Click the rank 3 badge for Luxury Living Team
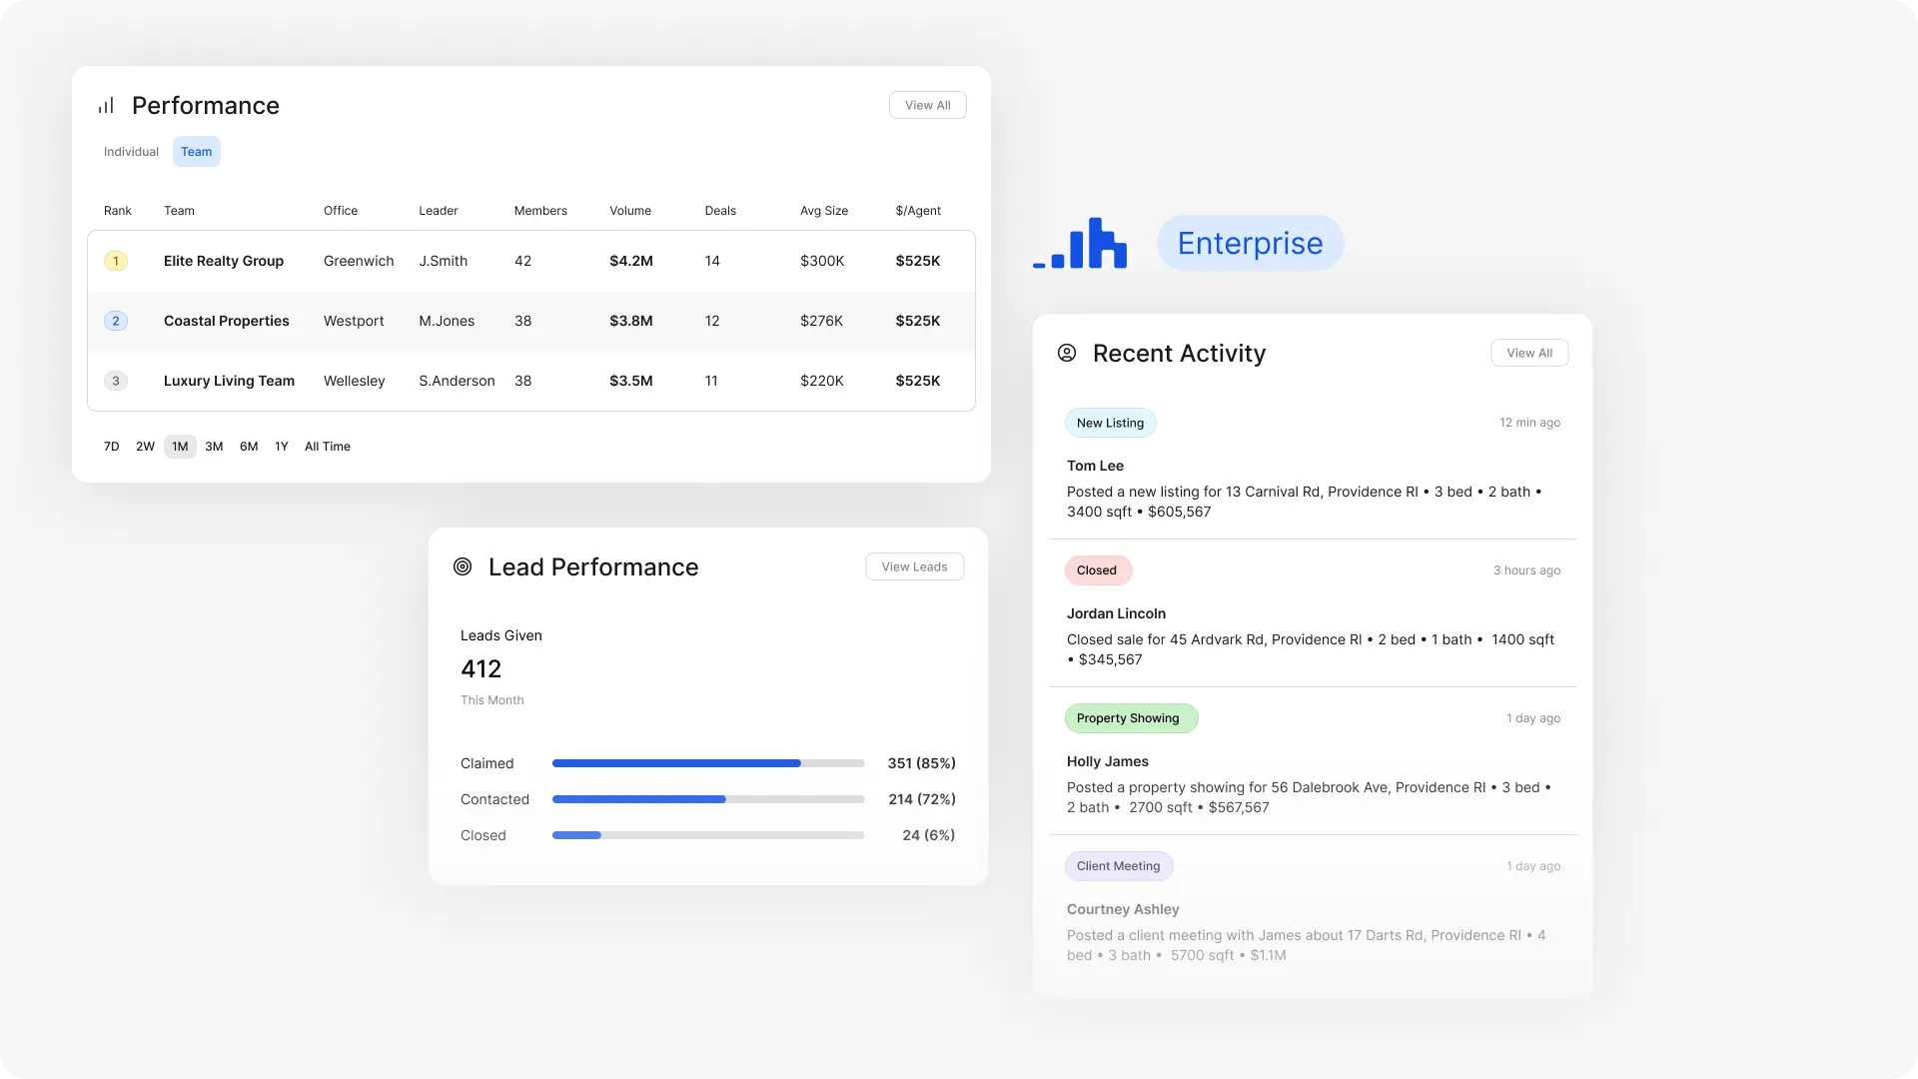The width and height of the screenshot is (1918, 1079). click(x=116, y=381)
